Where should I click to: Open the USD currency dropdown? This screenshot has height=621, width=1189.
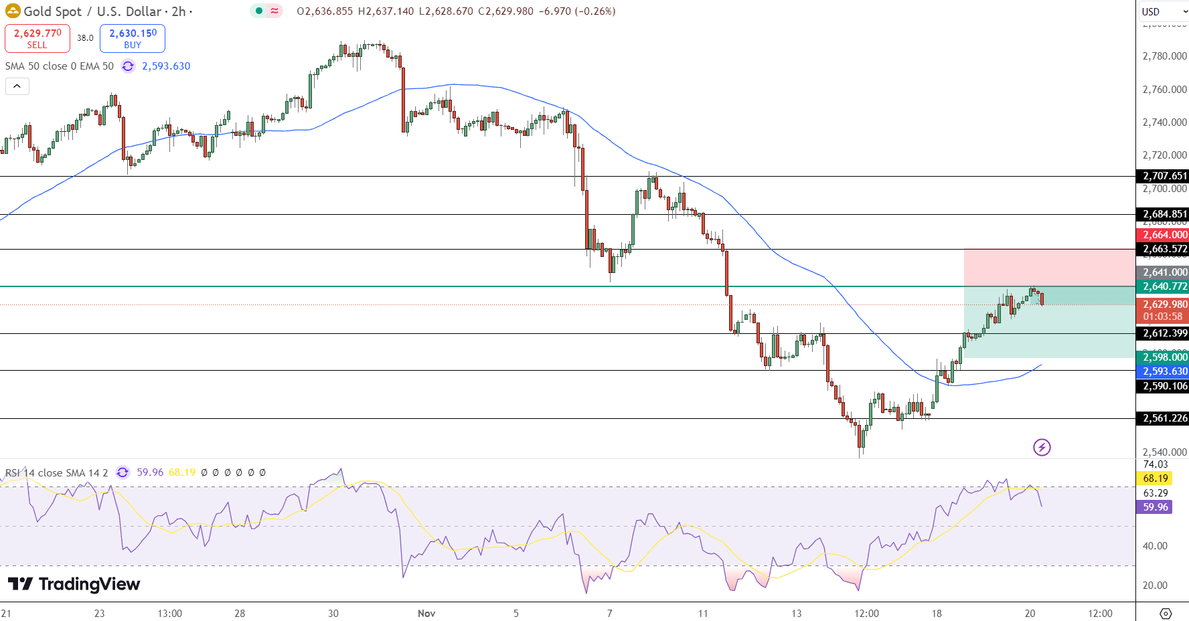[x=1164, y=11]
